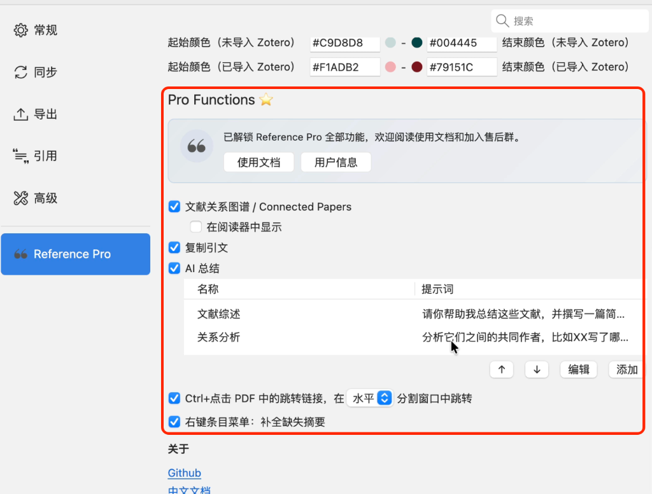
Task: Click pink start color swatch (已导入)
Action: tap(390, 67)
